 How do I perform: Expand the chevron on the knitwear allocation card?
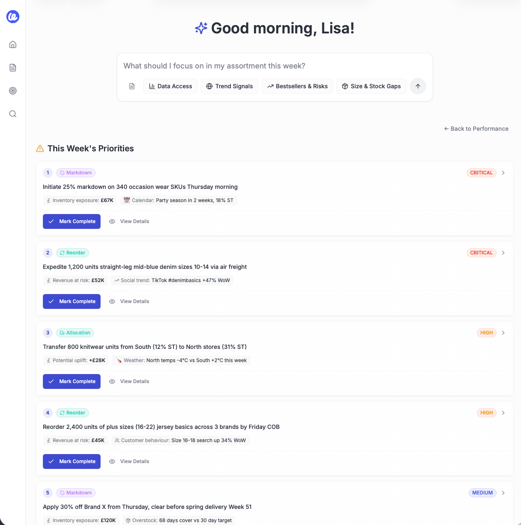click(x=503, y=333)
